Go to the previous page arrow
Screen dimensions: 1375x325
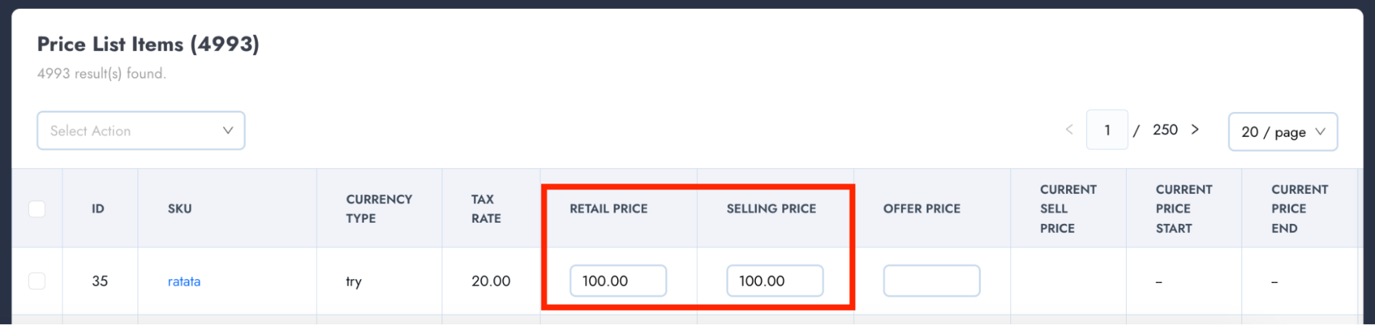point(1069,129)
